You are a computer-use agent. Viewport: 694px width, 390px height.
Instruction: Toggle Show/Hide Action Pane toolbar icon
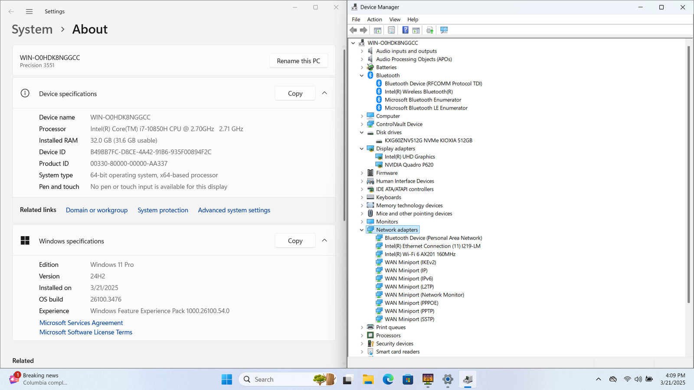[416, 30]
